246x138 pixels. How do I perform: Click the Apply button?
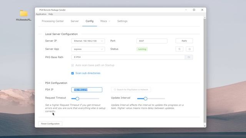click(x=184, y=41)
